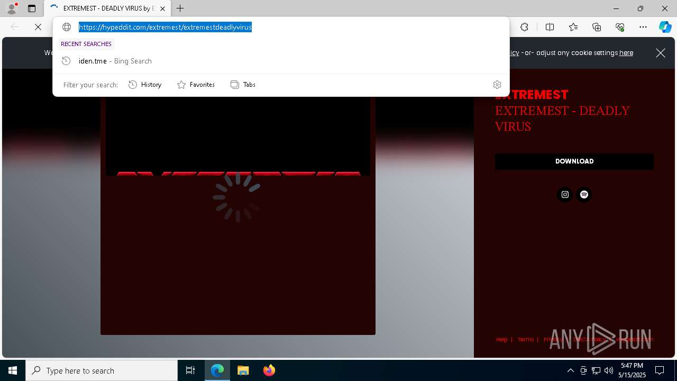Select the highlighted hypeddit URL in address bar
The height and width of the screenshot is (381, 677).
165,27
